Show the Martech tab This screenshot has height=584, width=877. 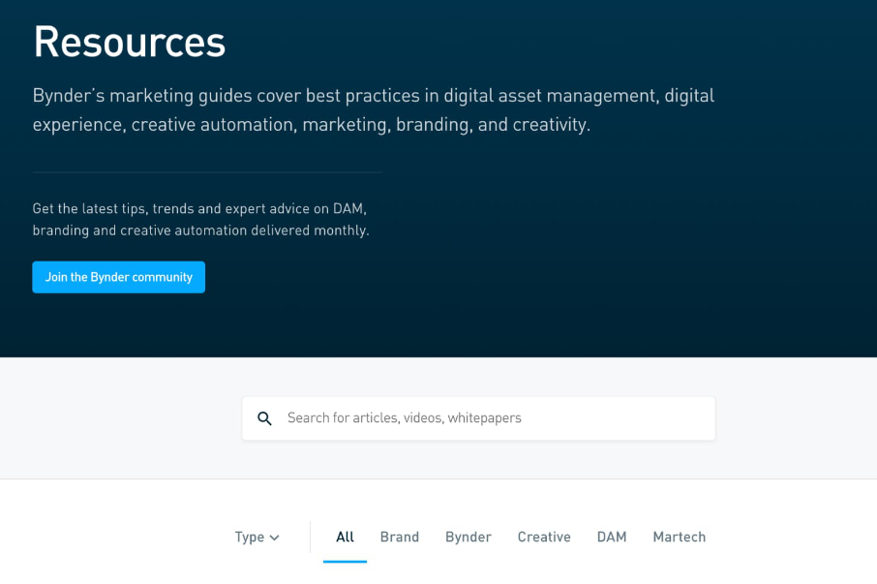click(x=679, y=537)
